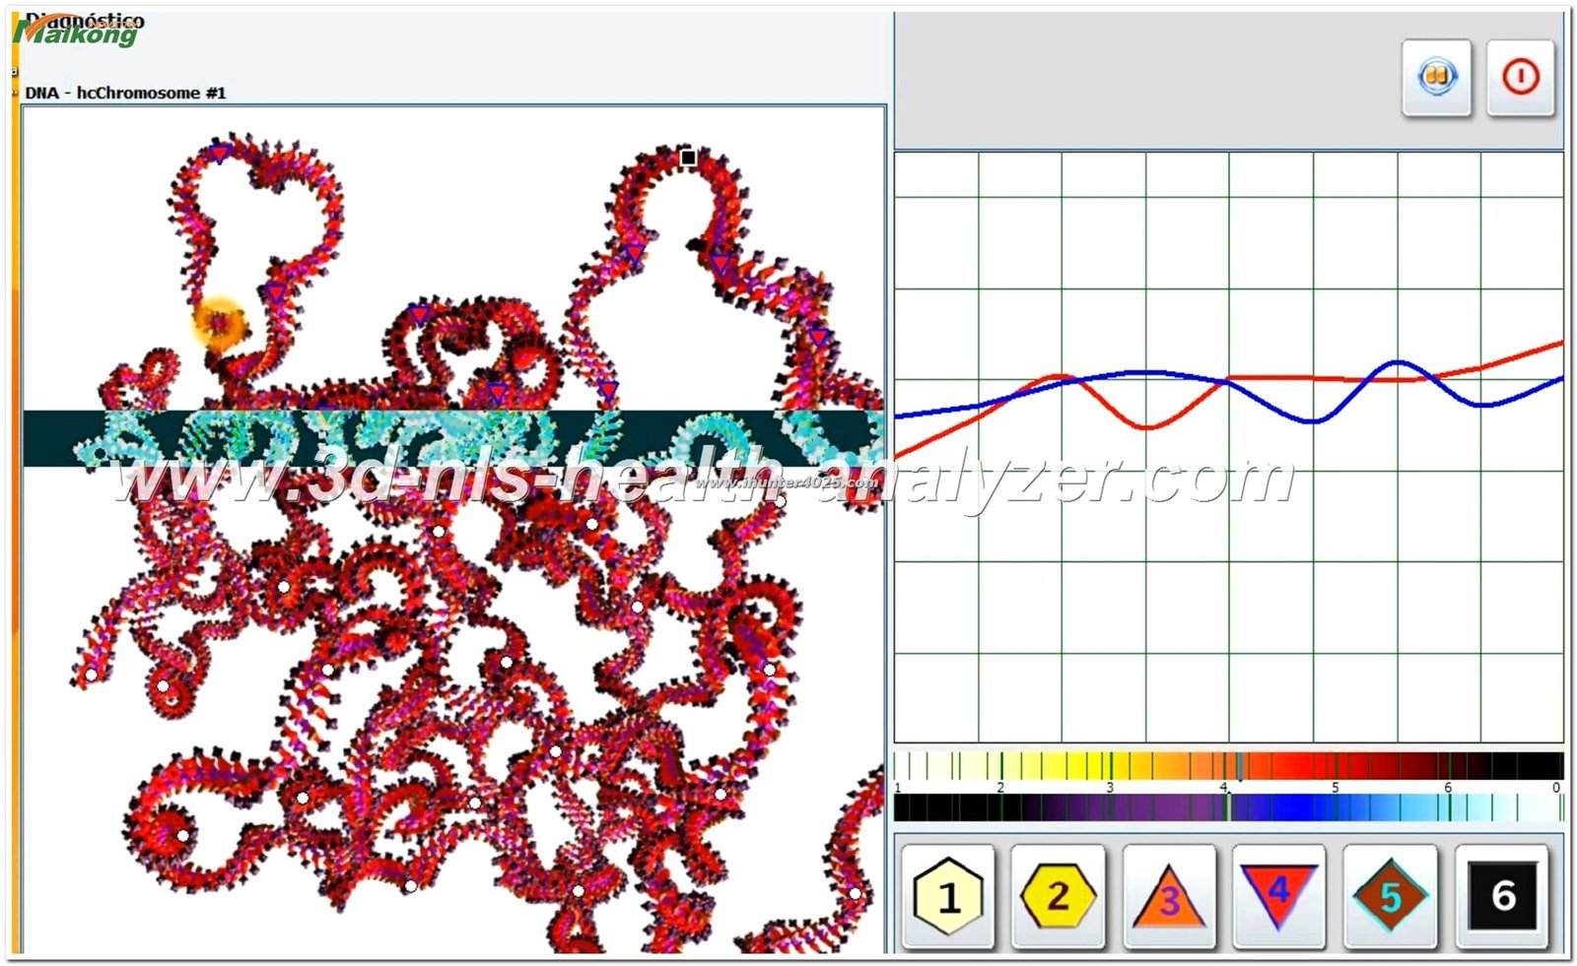Viewport: 1577px width, 966px height.
Task: Click the blue circular icon beside exit
Action: click(1436, 77)
